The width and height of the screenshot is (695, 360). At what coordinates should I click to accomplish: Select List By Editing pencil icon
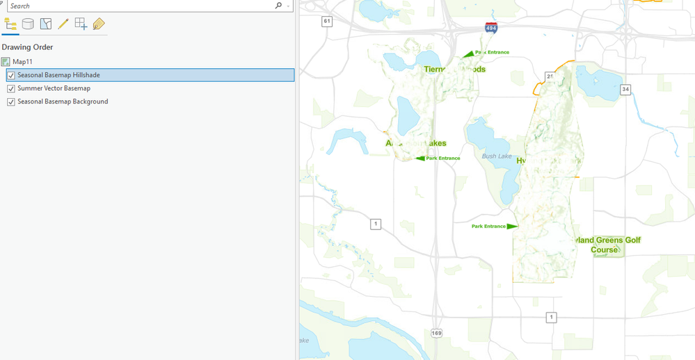click(x=63, y=24)
